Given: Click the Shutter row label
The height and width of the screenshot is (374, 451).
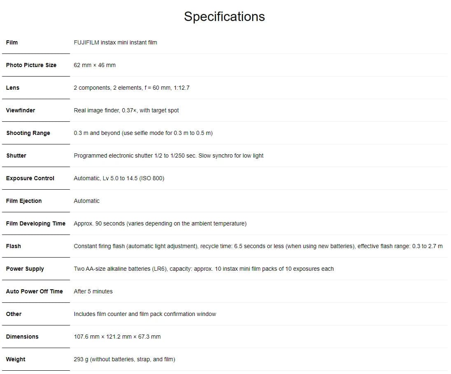Looking at the screenshot, I should [16, 156].
